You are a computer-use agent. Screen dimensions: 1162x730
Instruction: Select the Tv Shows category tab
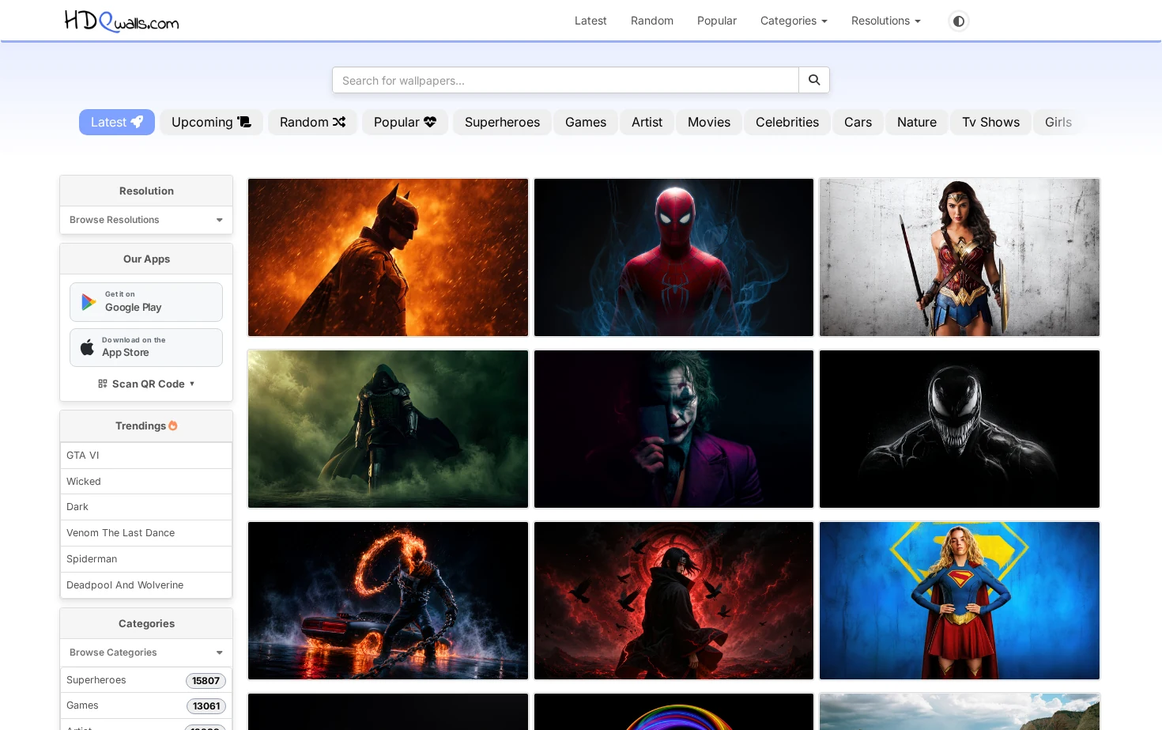click(x=990, y=122)
